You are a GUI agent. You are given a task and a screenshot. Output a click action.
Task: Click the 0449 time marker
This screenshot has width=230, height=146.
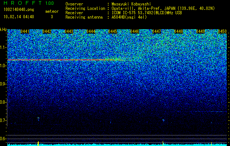(200, 31)
